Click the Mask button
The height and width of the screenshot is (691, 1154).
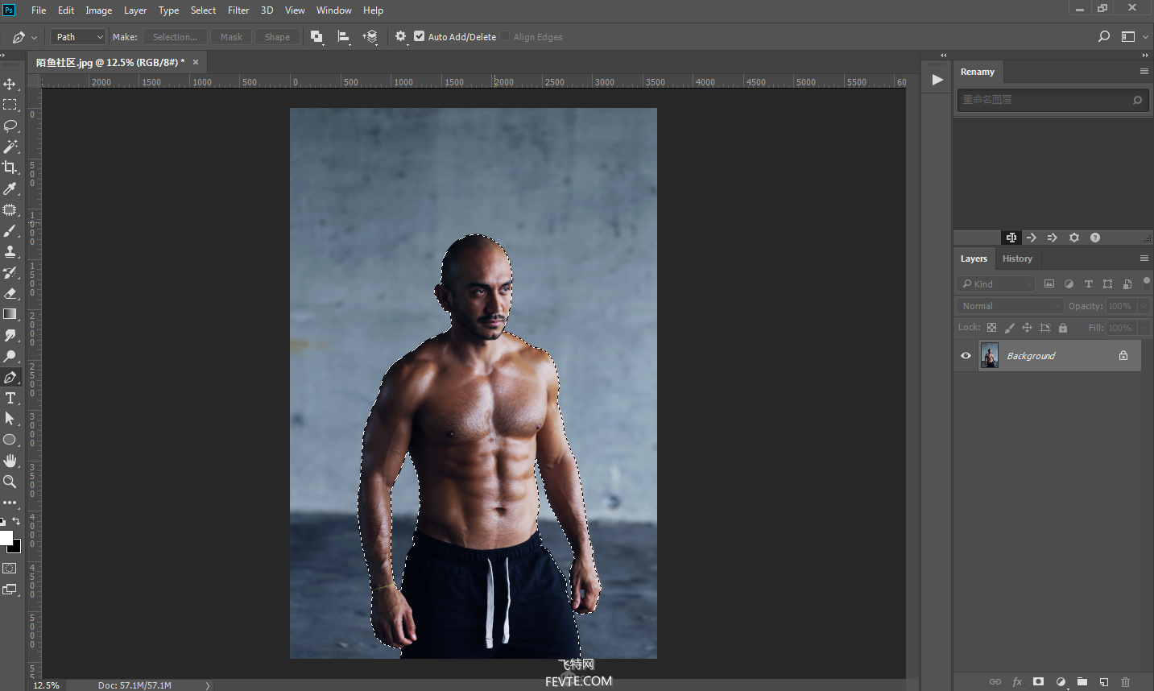pyautogui.click(x=231, y=37)
